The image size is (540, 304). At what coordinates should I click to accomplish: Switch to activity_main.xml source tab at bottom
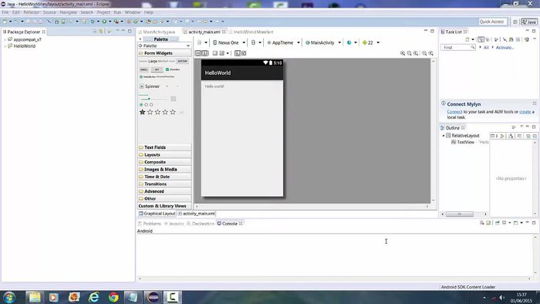[x=196, y=214]
